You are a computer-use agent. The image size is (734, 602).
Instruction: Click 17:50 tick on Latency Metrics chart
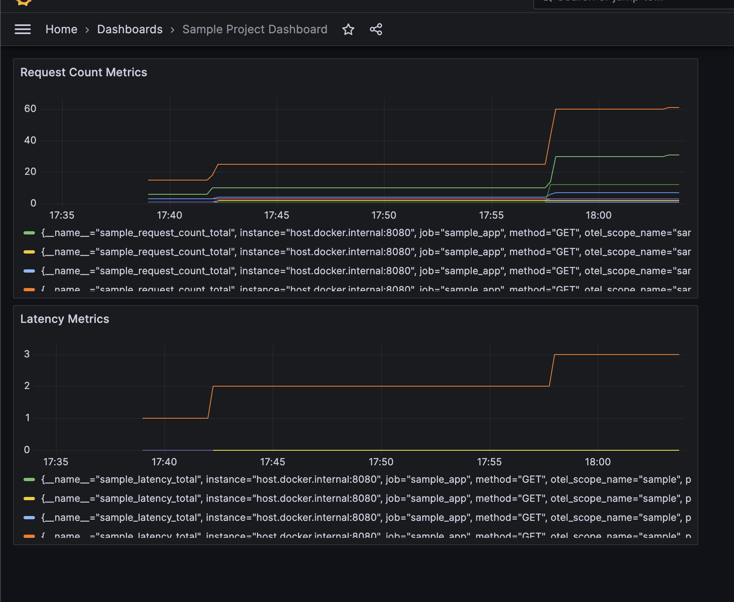click(381, 462)
